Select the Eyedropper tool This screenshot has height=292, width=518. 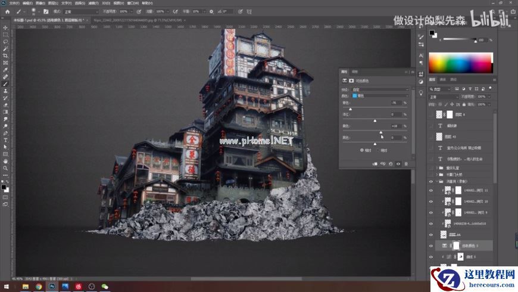point(5,70)
